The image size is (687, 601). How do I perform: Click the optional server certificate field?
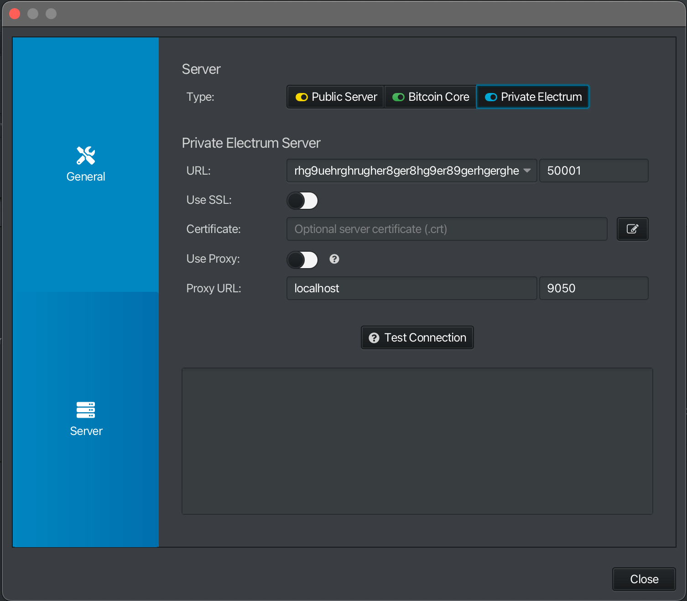point(446,229)
